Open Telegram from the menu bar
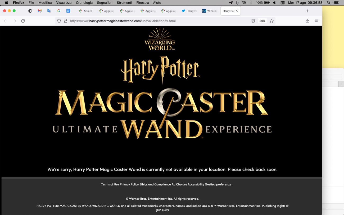Viewport: 344px width, 215px height. click(231, 3)
